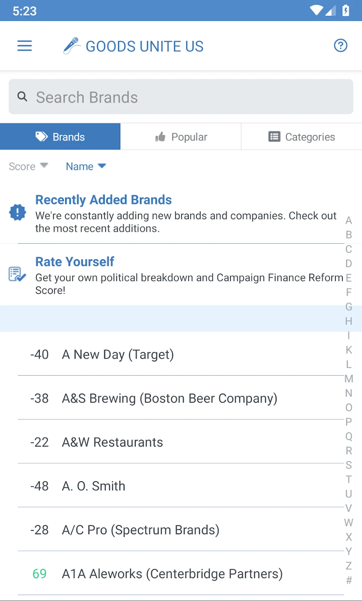Image resolution: width=362 pixels, height=601 pixels.
Task: Open the Recently Added Brands link
Action: pyautogui.click(x=104, y=200)
